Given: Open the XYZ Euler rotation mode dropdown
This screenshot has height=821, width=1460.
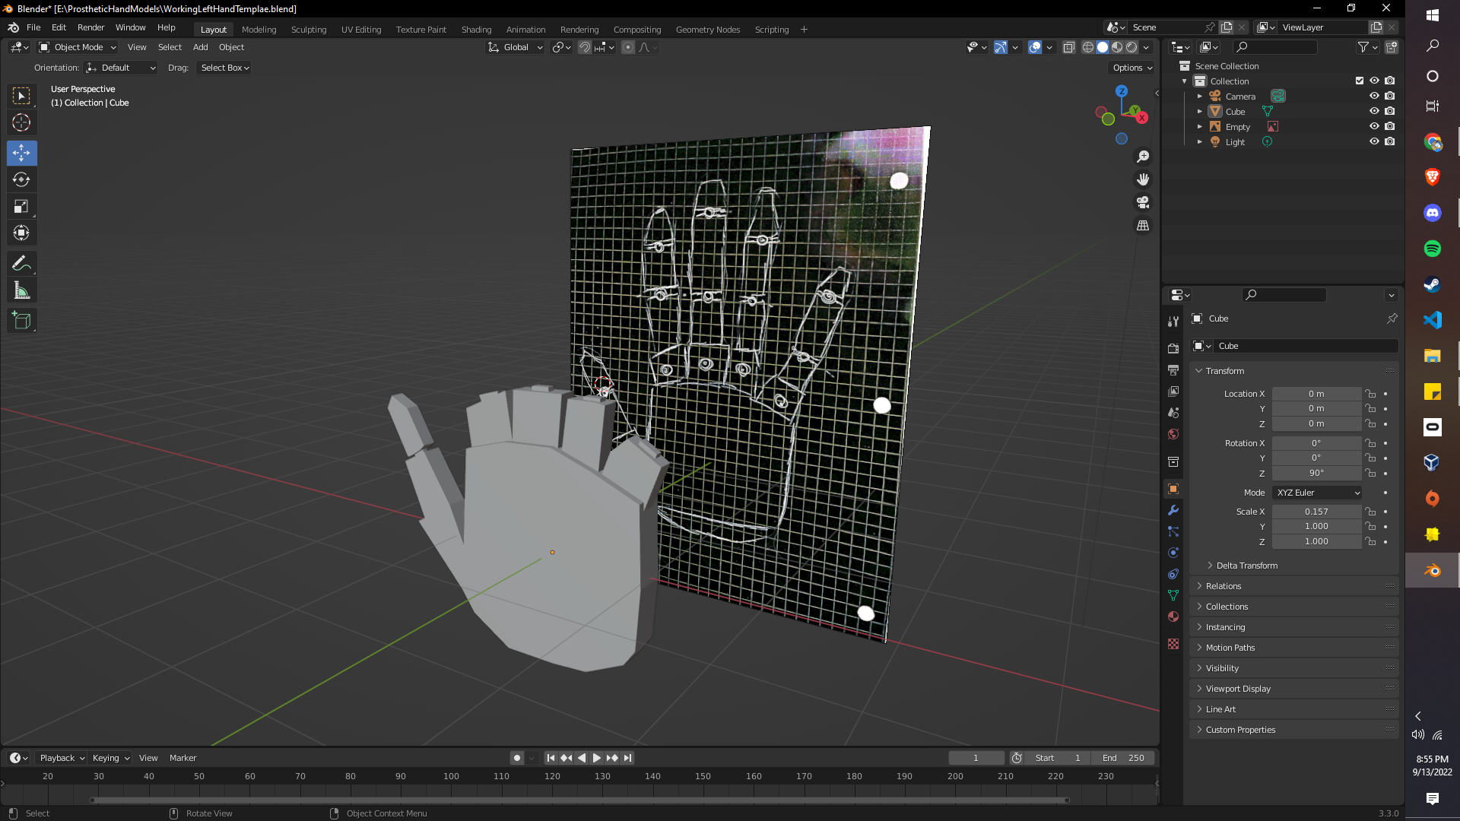Looking at the screenshot, I should pyautogui.click(x=1318, y=493).
